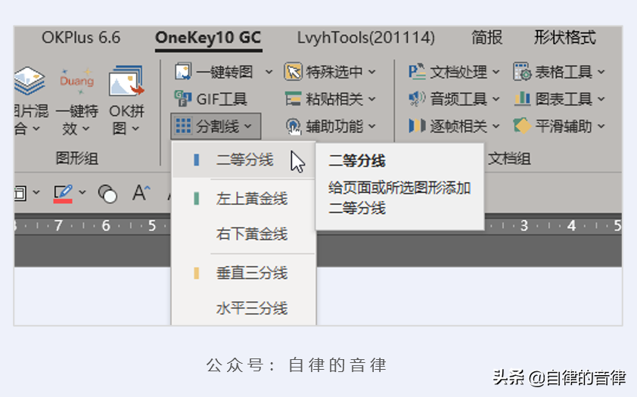Open the 平滑辅助 menu label
637x397 pixels.
click(x=564, y=126)
